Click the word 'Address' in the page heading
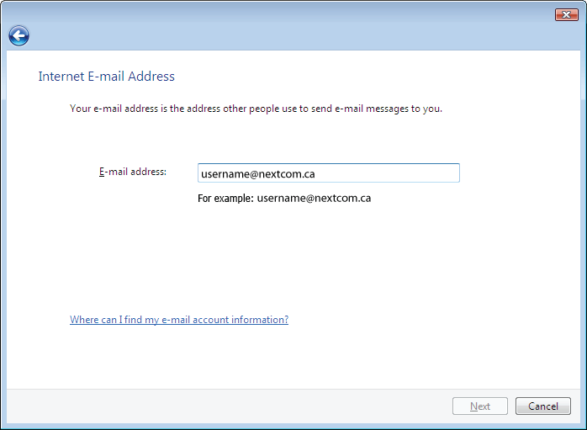Viewport: 587px width, 430px height. pos(151,76)
